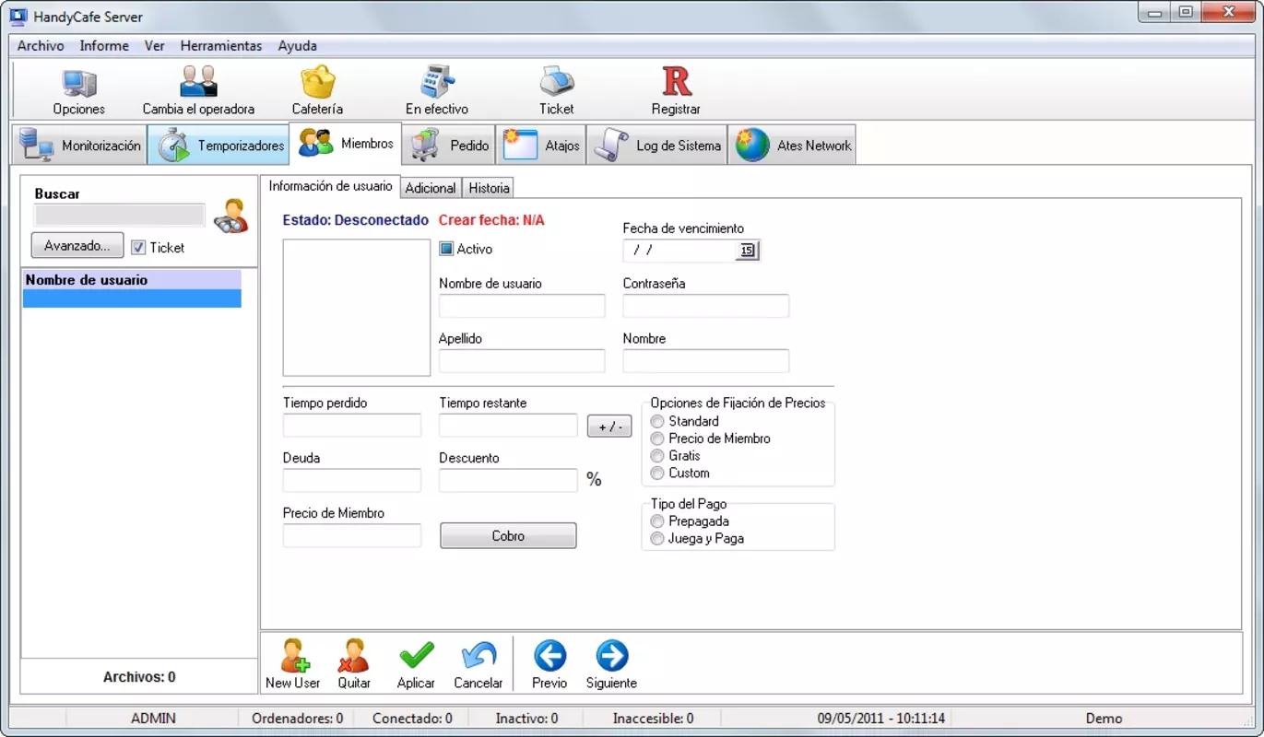Switch to the Temporizadores tab

click(x=219, y=146)
